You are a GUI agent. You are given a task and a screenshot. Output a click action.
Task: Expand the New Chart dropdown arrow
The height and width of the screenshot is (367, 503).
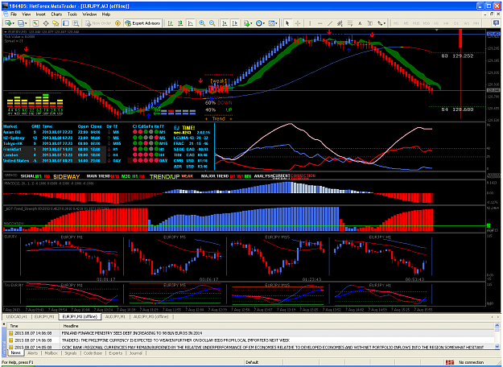click(13, 23)
